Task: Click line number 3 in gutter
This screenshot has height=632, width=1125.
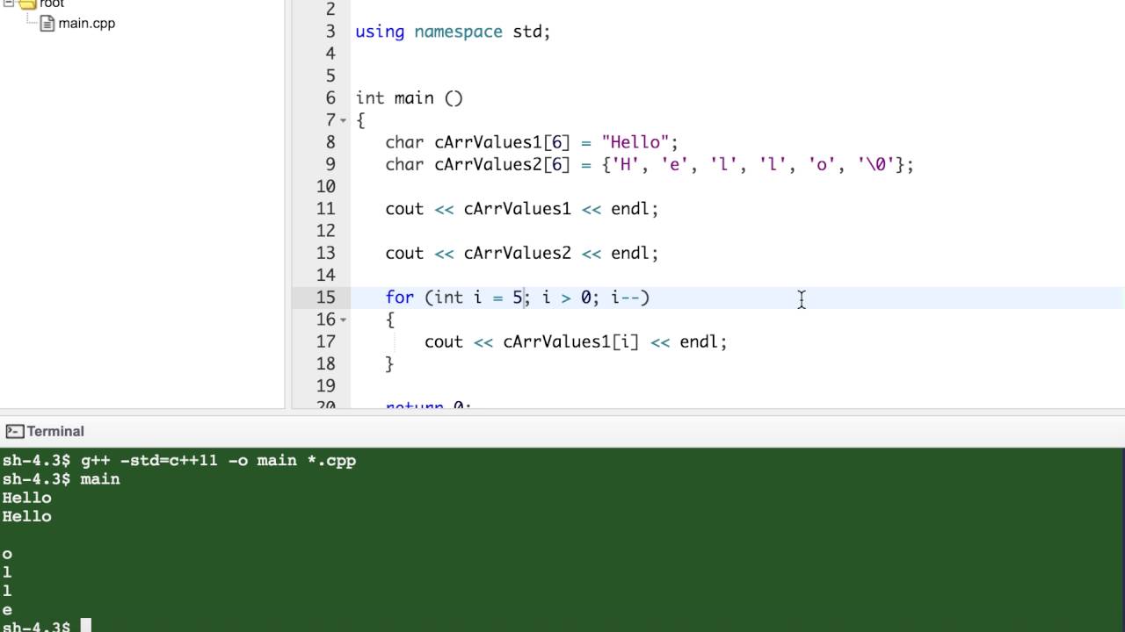Action: click(330, 32)
